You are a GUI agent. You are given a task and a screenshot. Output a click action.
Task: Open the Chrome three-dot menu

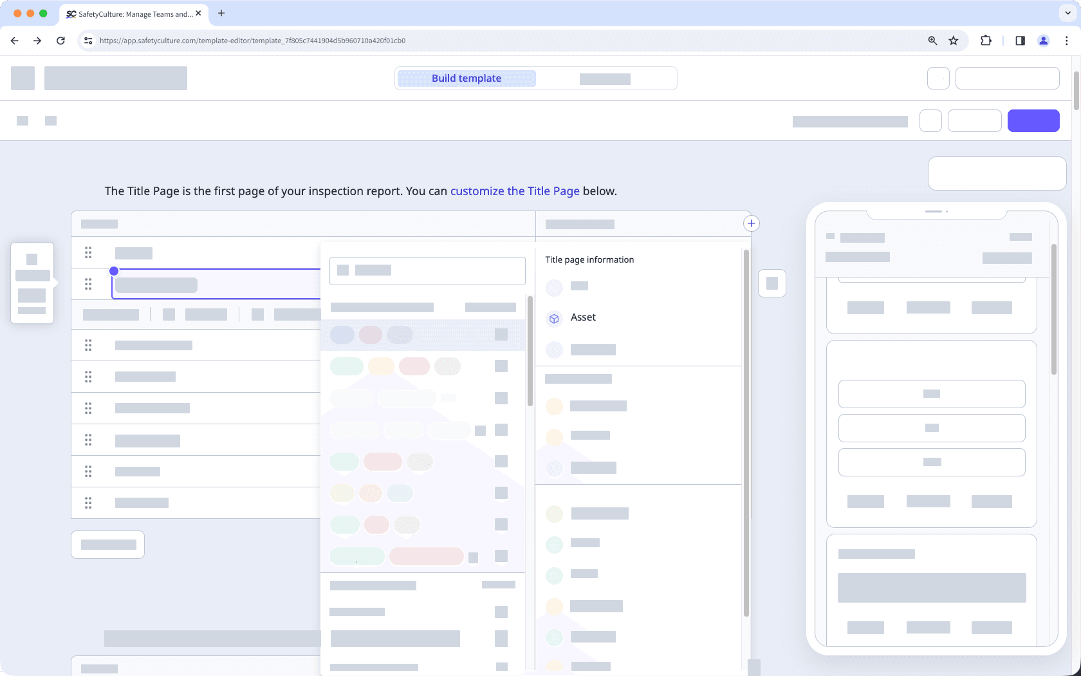pyautogui.click(x=1067, y=40)
